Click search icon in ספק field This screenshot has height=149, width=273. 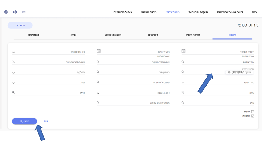click(183, 92)
